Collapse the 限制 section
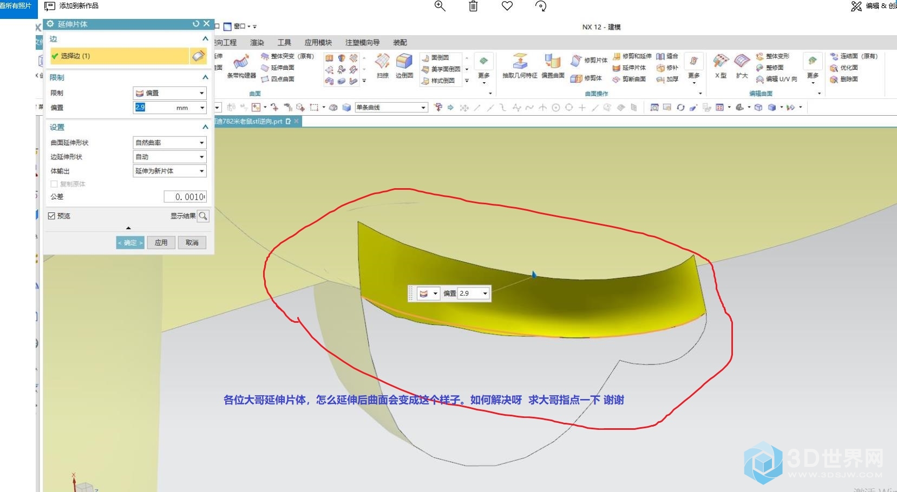This screenshot has height=492, width=897. (205, 77)
